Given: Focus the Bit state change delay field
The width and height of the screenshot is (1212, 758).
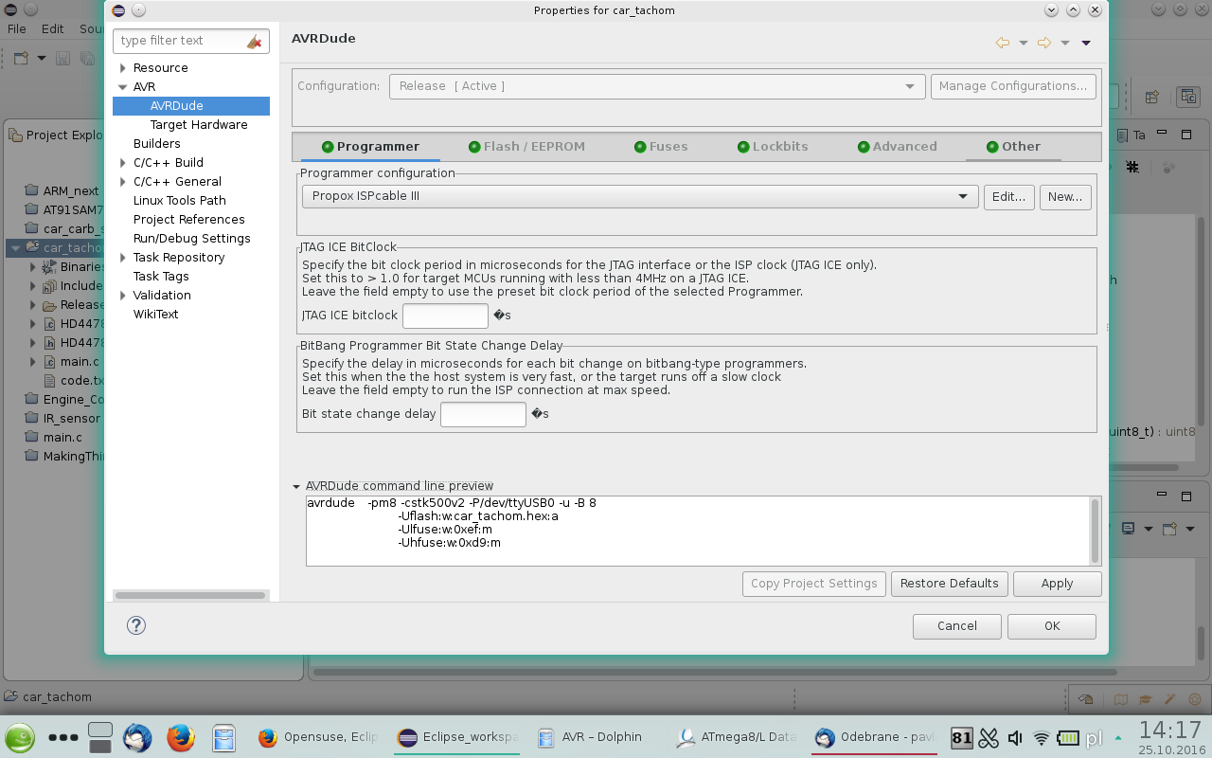Looking at the screenshot, I should pyautogui.click(x=483, y=414).
